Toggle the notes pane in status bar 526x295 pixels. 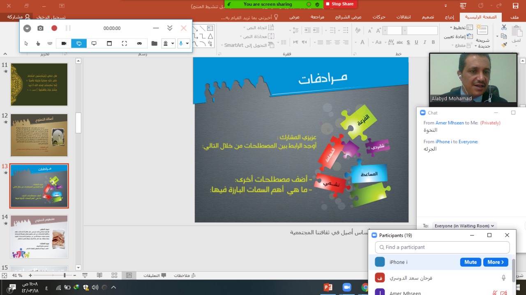(185, 275)
